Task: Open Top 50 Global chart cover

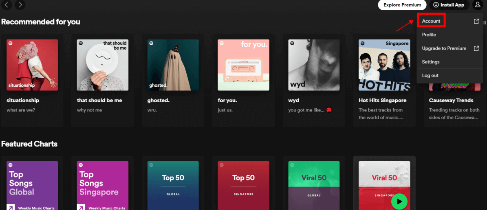Action: pyautogui.click(x=173, y=186)
